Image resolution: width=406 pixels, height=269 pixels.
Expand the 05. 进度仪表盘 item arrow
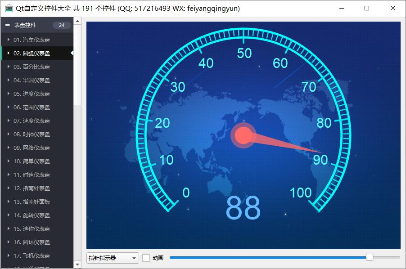click(x=9, y=94)
